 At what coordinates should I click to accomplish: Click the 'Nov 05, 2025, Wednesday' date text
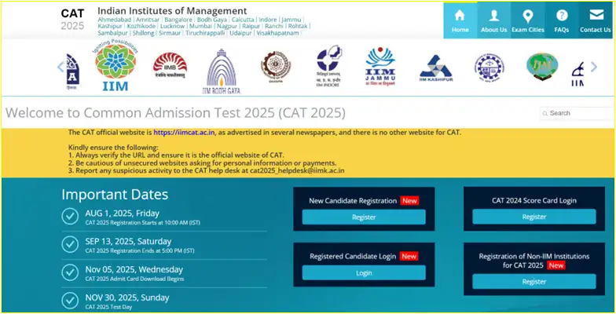click(x=134, y=270)
